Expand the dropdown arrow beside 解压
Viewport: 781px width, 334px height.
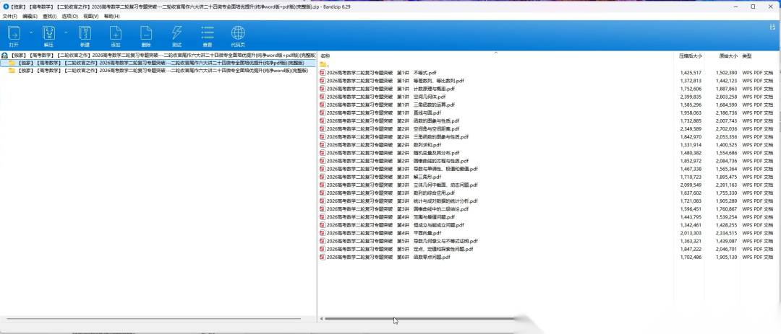coord(66,32)
